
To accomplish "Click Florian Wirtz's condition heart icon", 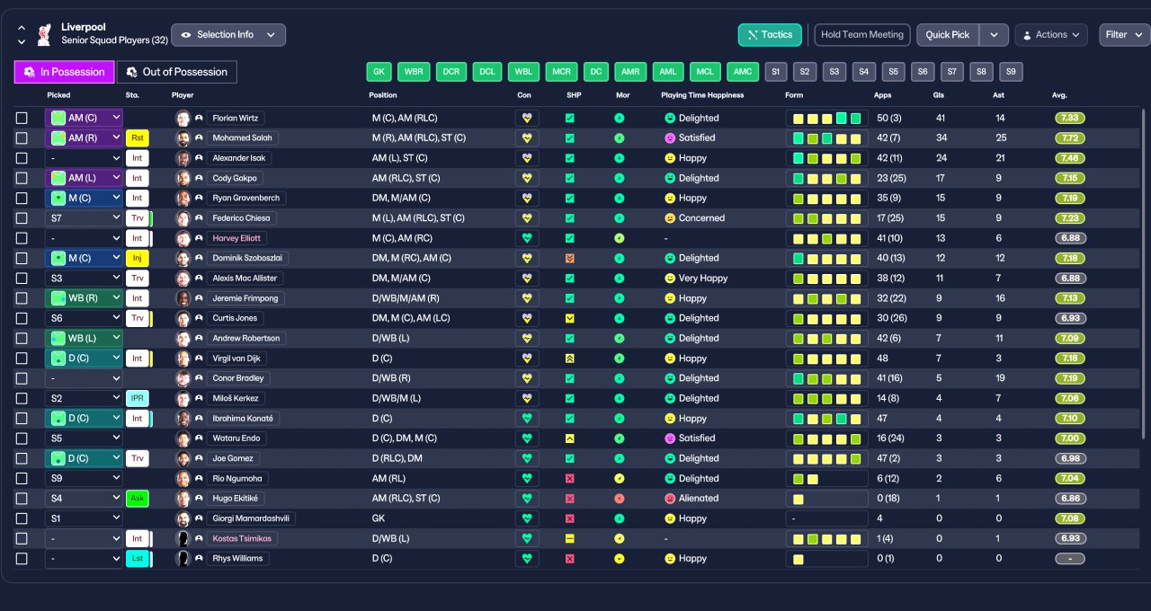I will [526, 118].
